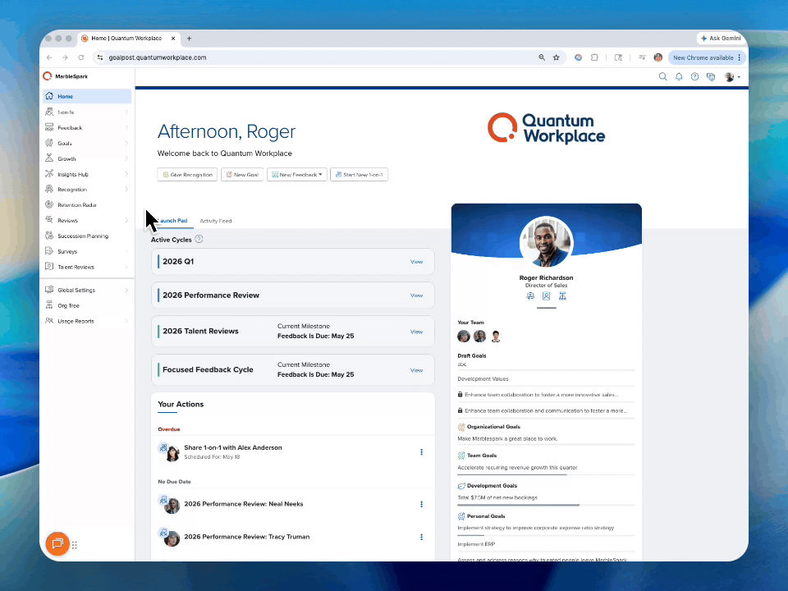Click the Succession Planning sidebar icon
Viewport: 788px width, 591px height.
(x=49, y=236)
